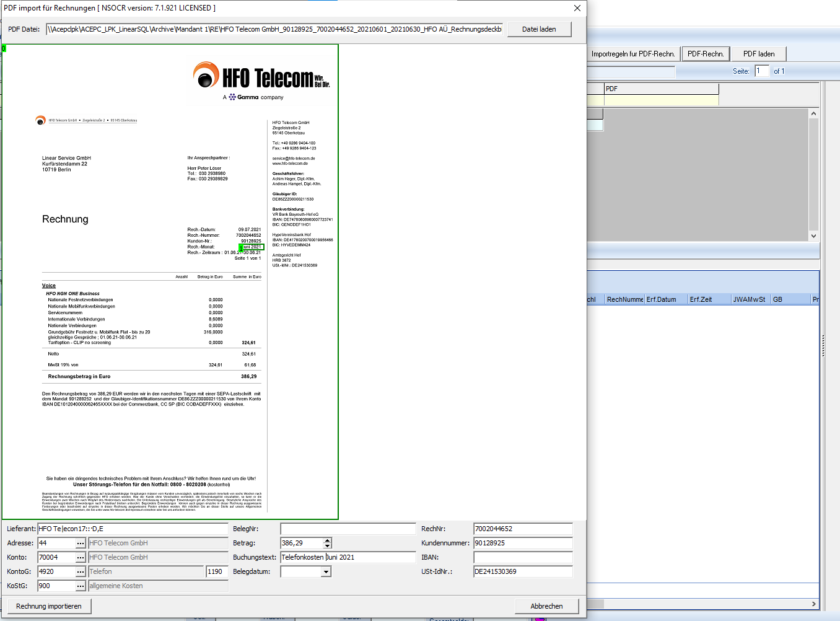Viewport: 840px width, 621px height.
Task: Click the read-only Telefon account name field
Action: [x=146, y=571]
